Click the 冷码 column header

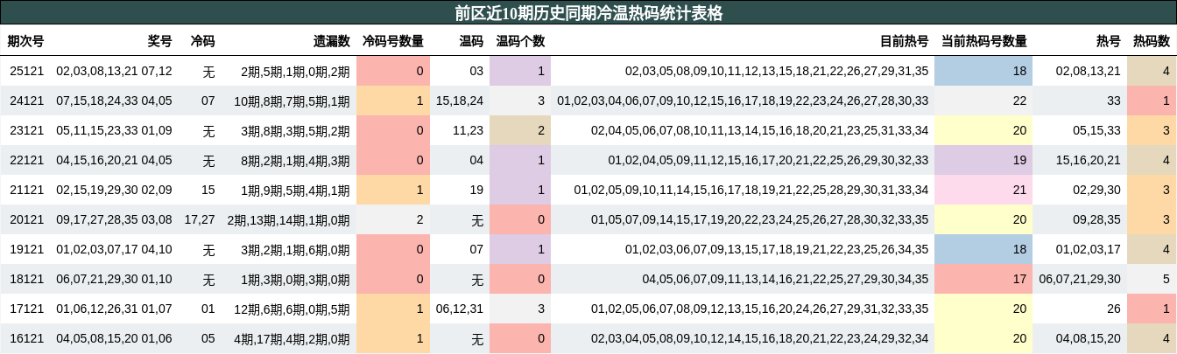pyautogui.click(x=202, y=41)
